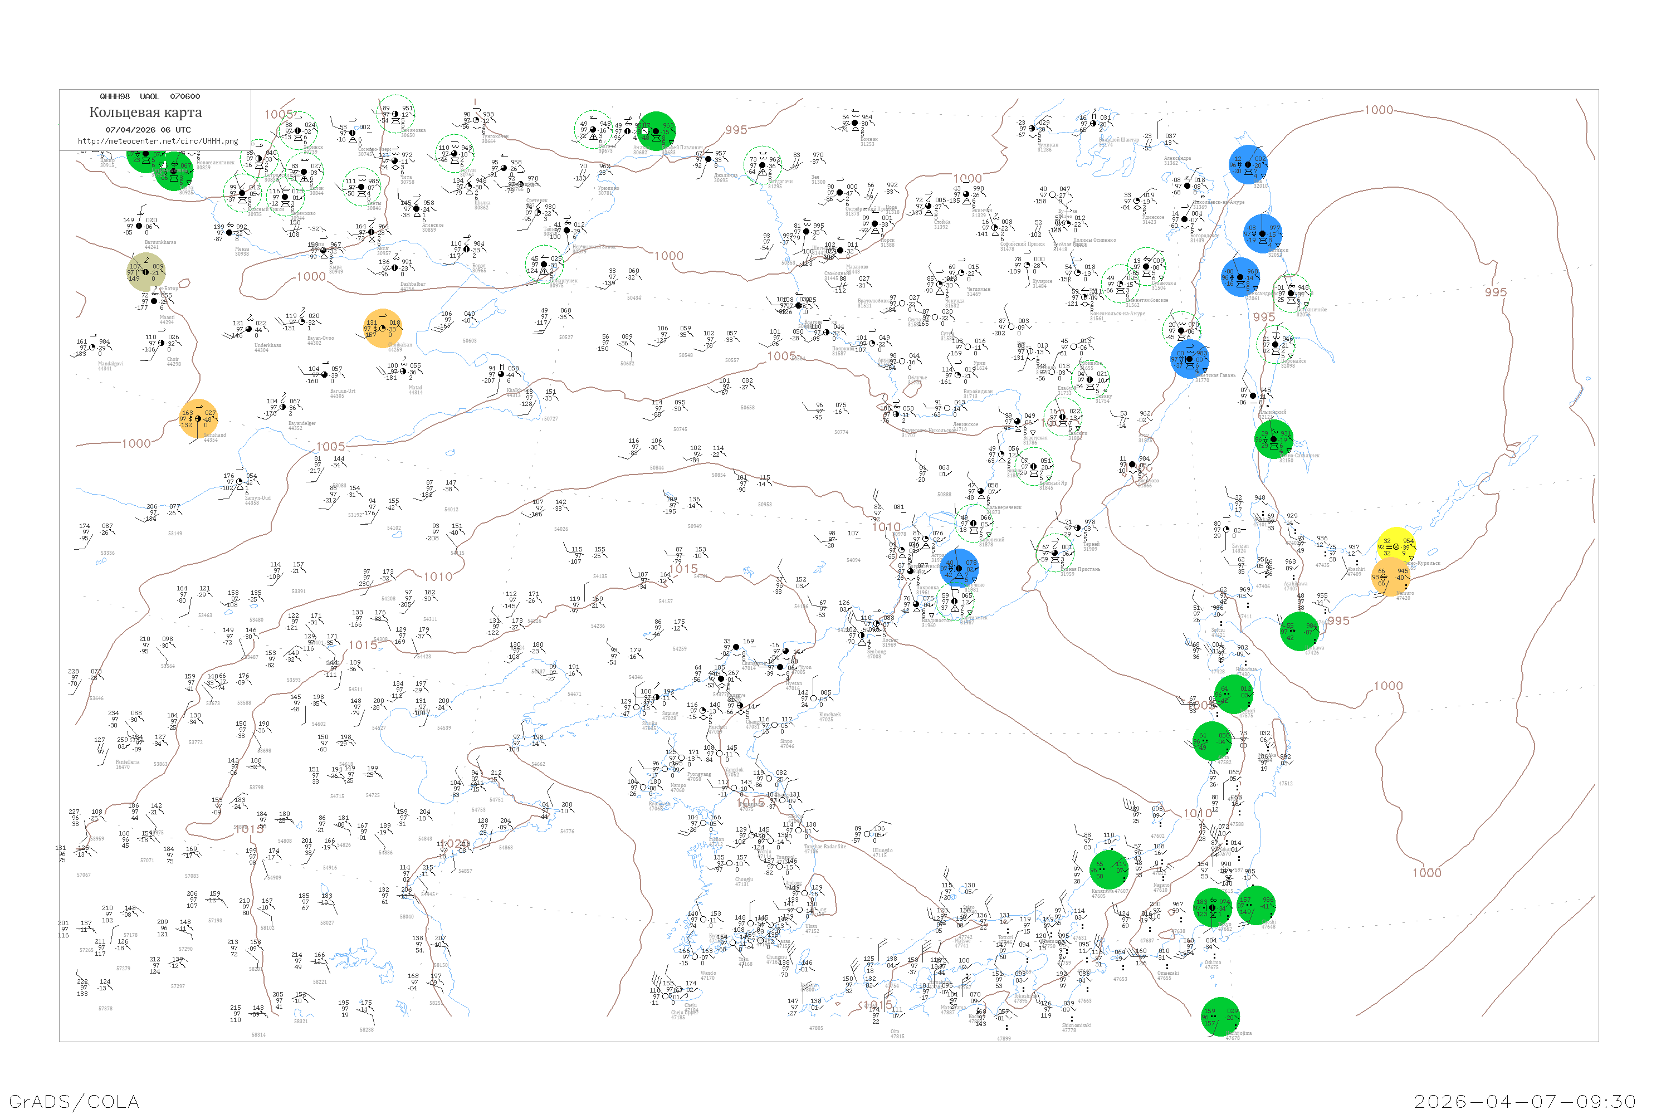Viewport: 1671px width, 1114px height.
Task: Select the green Hachijojima station circle
Action: click(x=1220, y=1016)
